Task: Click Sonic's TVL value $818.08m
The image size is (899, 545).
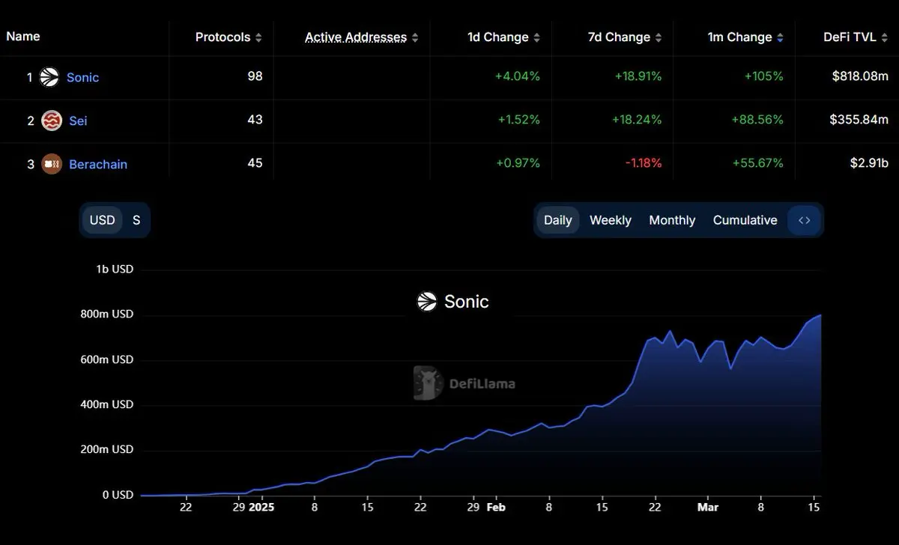Action: [x=859, y=76]
